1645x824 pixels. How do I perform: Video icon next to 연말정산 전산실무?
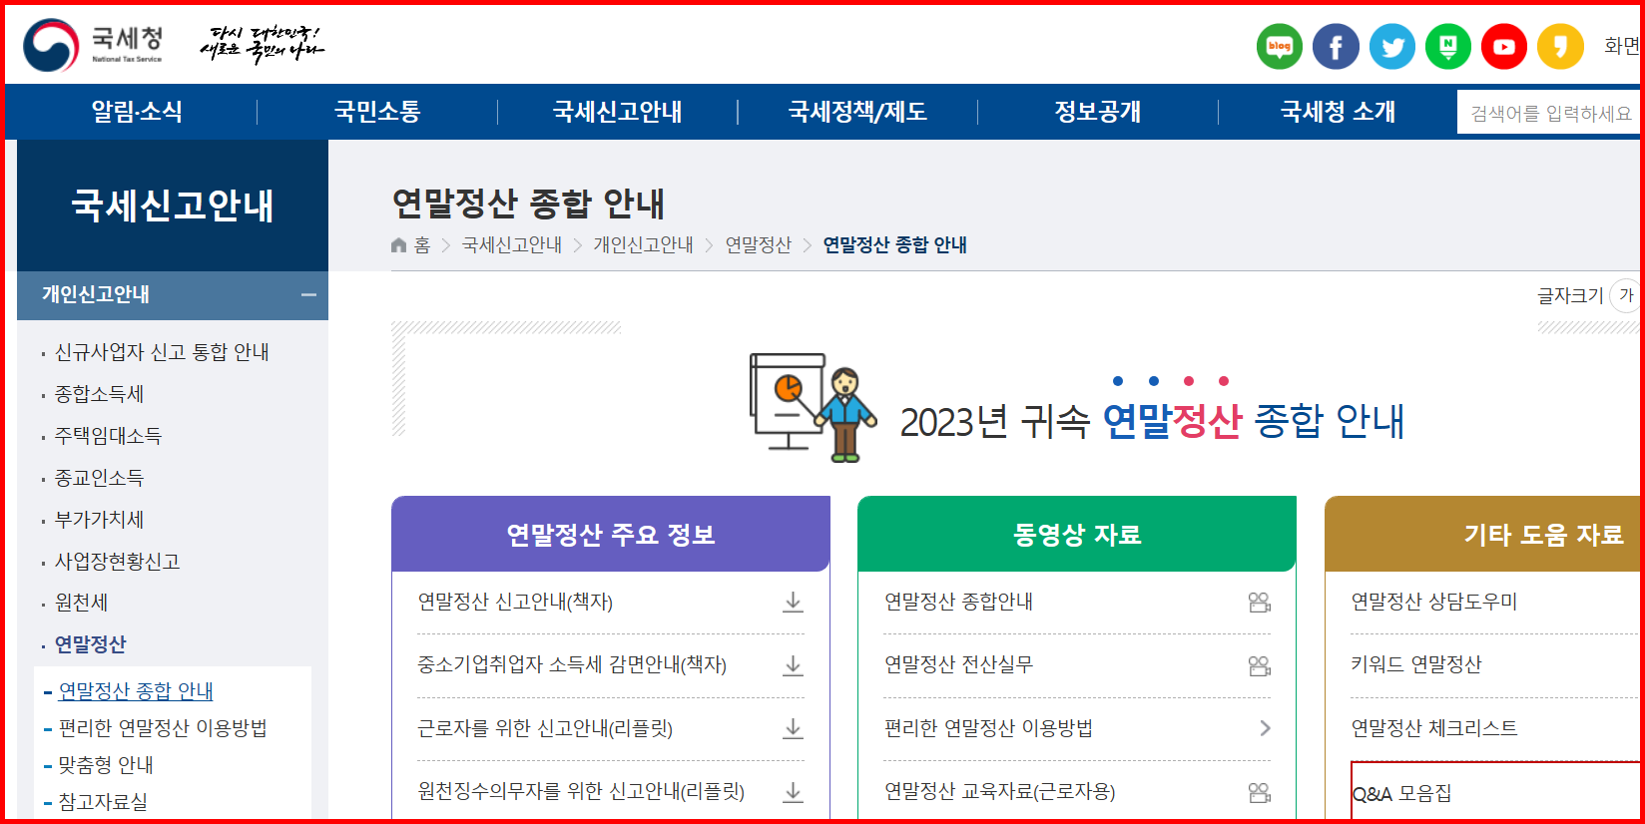(1260, 665)
